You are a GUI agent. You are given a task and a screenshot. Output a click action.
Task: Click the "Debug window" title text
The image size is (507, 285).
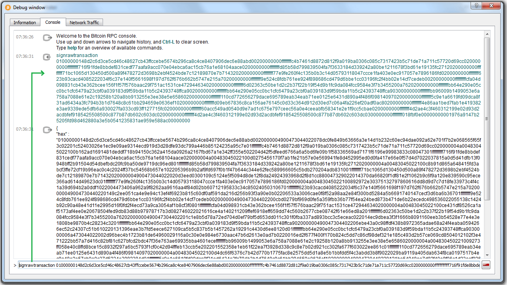[29, 8]
